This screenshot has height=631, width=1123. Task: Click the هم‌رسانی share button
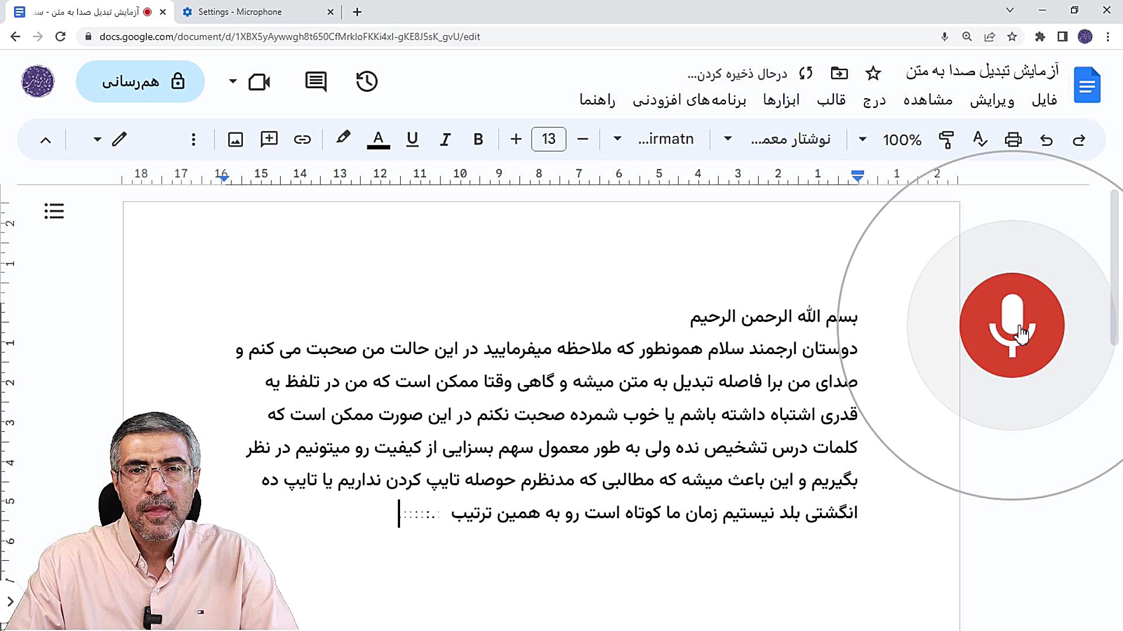tap(140, 81)
